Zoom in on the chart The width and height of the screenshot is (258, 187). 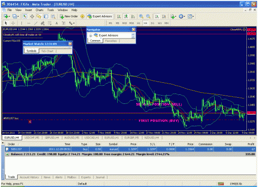(x=141, y=16)
